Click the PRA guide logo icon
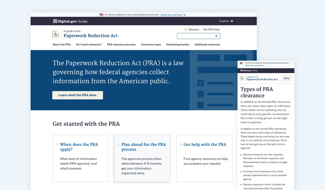Image resolution: width=325 pixels, height=190 pixels. (56, 34)
